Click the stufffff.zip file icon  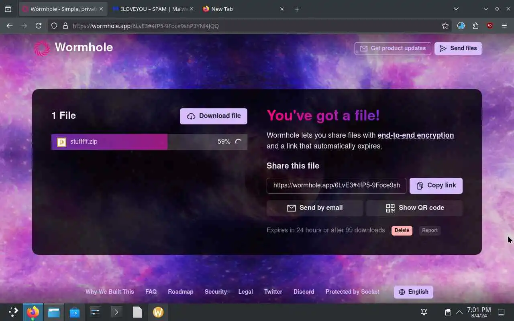[61, 142]
